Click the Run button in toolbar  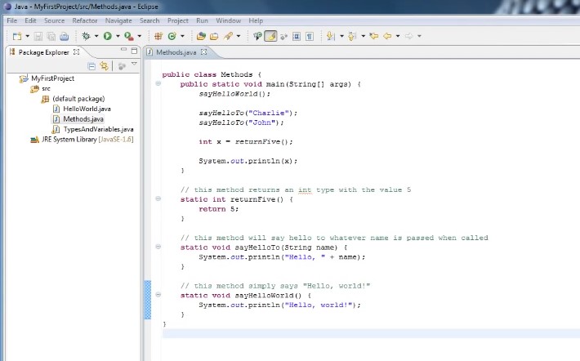pyautogui.click(x=107, y=36)
